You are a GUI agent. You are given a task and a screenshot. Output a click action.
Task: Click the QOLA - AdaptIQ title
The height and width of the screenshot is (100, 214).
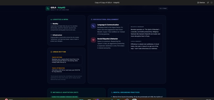click(58, 8)
